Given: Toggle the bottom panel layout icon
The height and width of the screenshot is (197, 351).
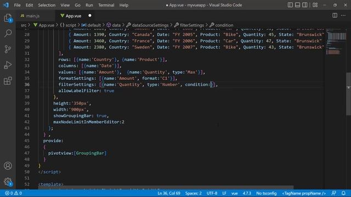Looking at the screenshot, I should point(297,5).
